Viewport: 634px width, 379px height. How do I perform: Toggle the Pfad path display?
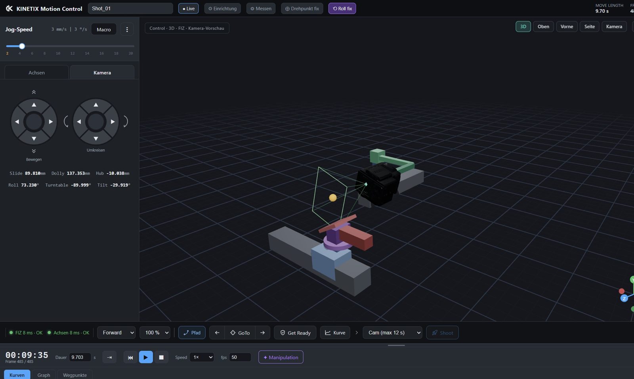coord(192,333)
